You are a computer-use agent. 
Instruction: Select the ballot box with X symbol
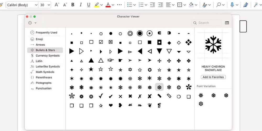coord(111,42)
